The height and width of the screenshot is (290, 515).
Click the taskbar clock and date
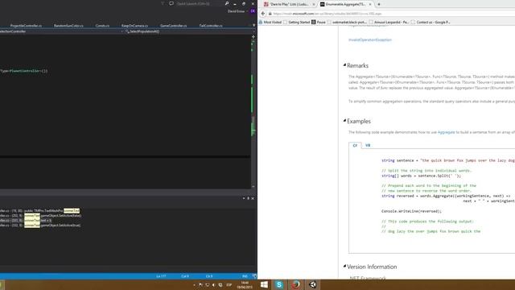[245, 284]
